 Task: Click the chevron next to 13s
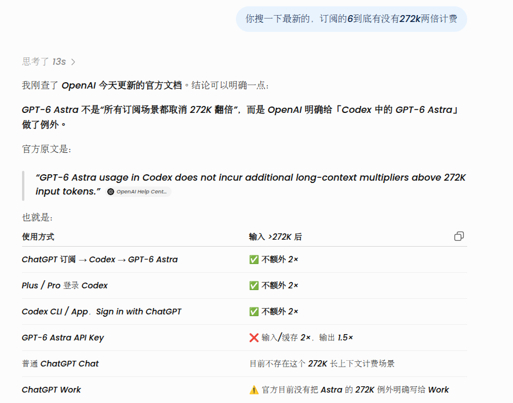pyautogui.click(x=73, y=62)
